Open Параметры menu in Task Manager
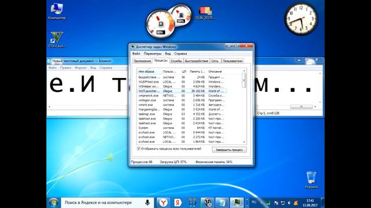371x208 pixels. 152,54
